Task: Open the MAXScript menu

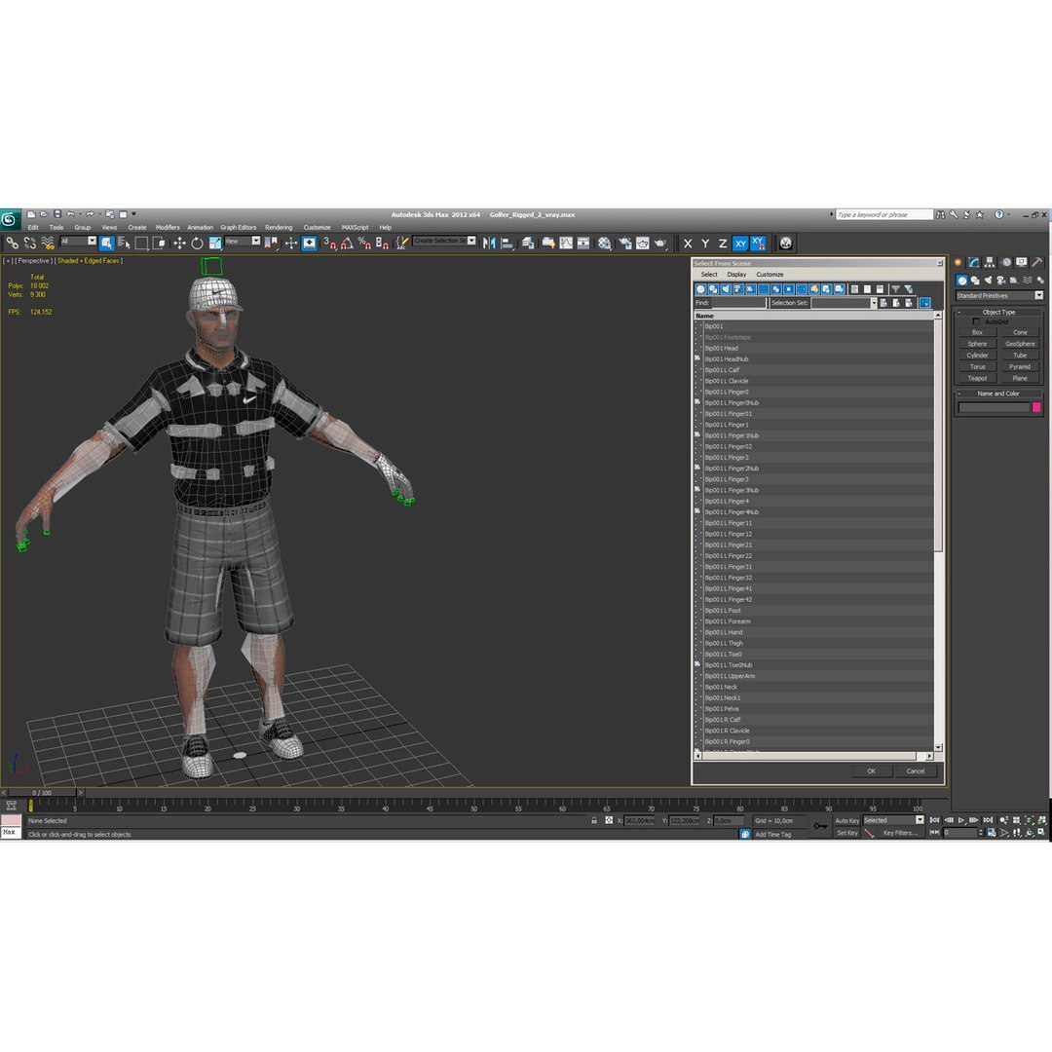Action: point(355,227)
